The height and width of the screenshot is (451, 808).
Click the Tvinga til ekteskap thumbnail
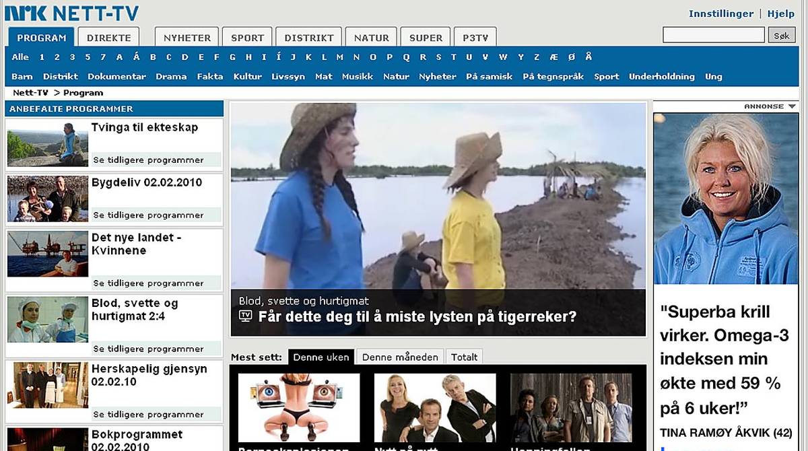pyautogui.click(x=48, y=144)
